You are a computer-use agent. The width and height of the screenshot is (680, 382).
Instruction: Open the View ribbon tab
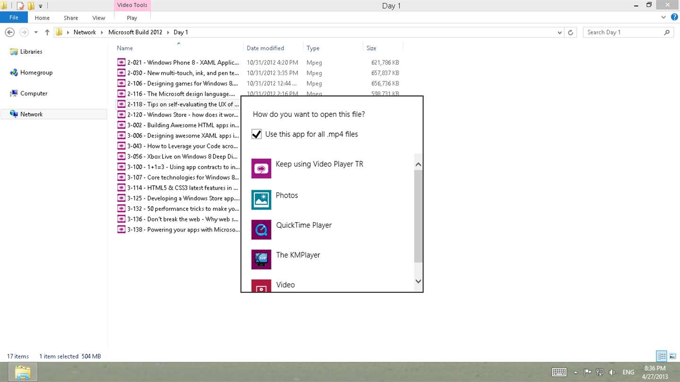point(99,18)
